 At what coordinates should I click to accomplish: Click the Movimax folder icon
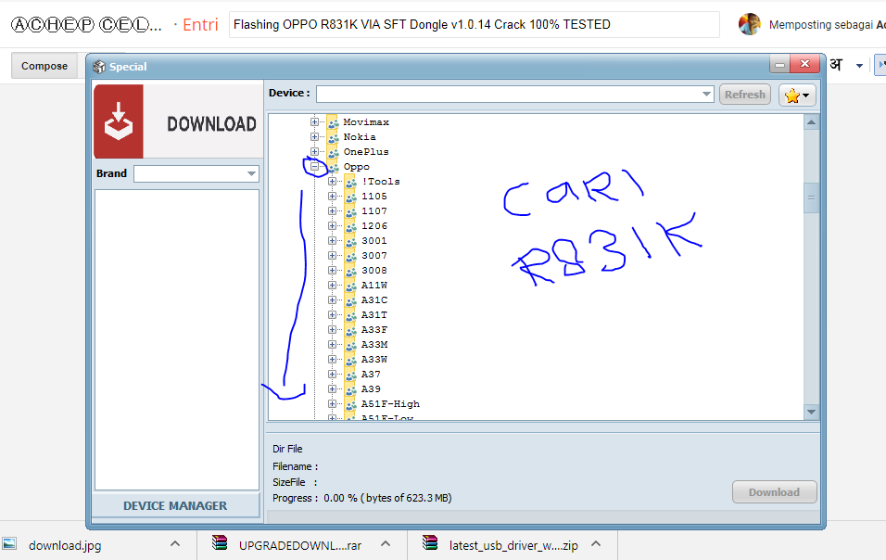tap(333, 122)
